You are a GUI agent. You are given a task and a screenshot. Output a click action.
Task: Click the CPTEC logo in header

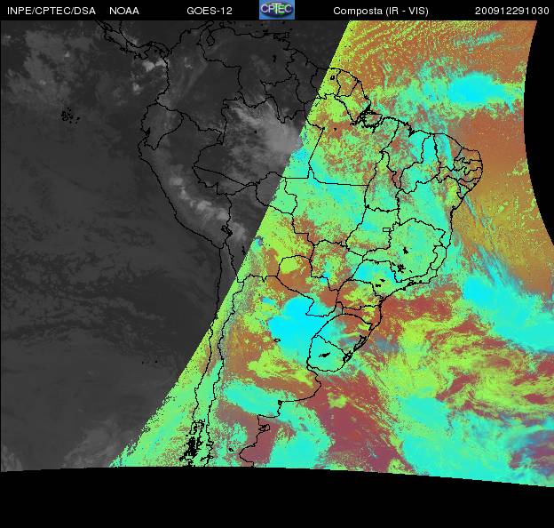point(277,10)
